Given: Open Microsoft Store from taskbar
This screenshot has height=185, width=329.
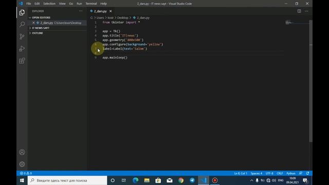Looking at the screenshot, I should (158, 180).
